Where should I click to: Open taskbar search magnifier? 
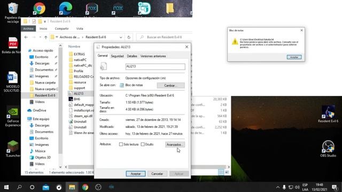pos(19,187)
